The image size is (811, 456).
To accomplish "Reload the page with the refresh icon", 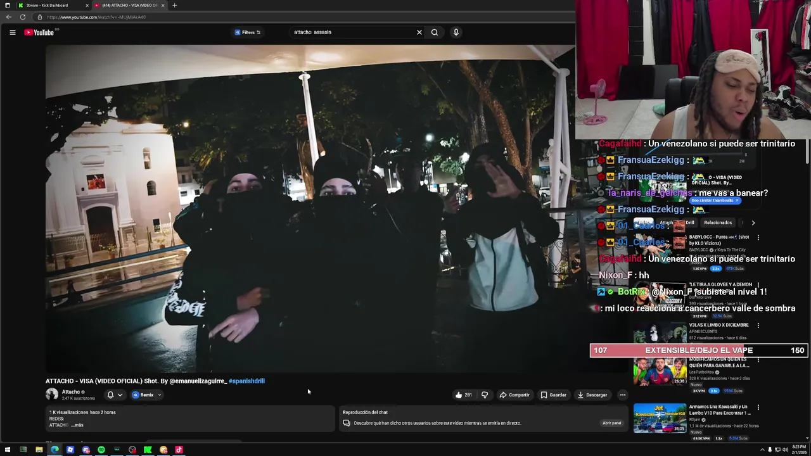I will coord(23,17).
